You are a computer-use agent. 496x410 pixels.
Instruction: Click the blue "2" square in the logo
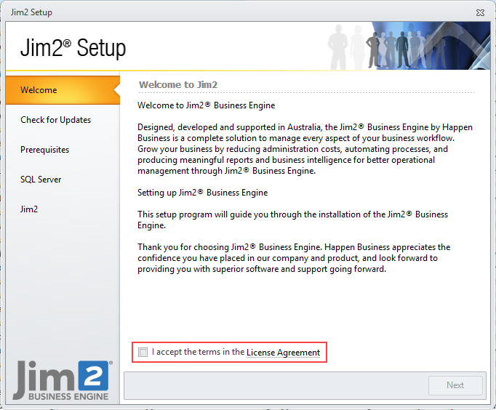pos(94,375)
